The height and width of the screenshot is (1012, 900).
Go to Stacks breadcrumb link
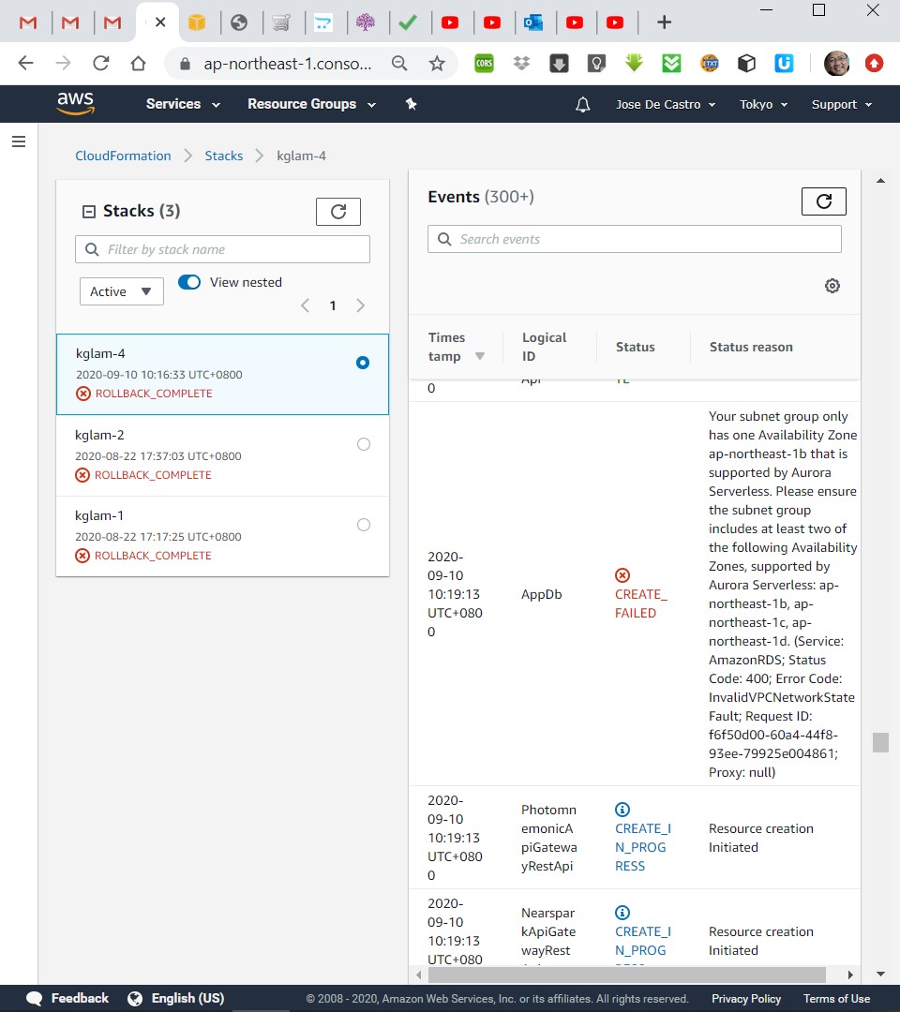(x=223, y=156)
